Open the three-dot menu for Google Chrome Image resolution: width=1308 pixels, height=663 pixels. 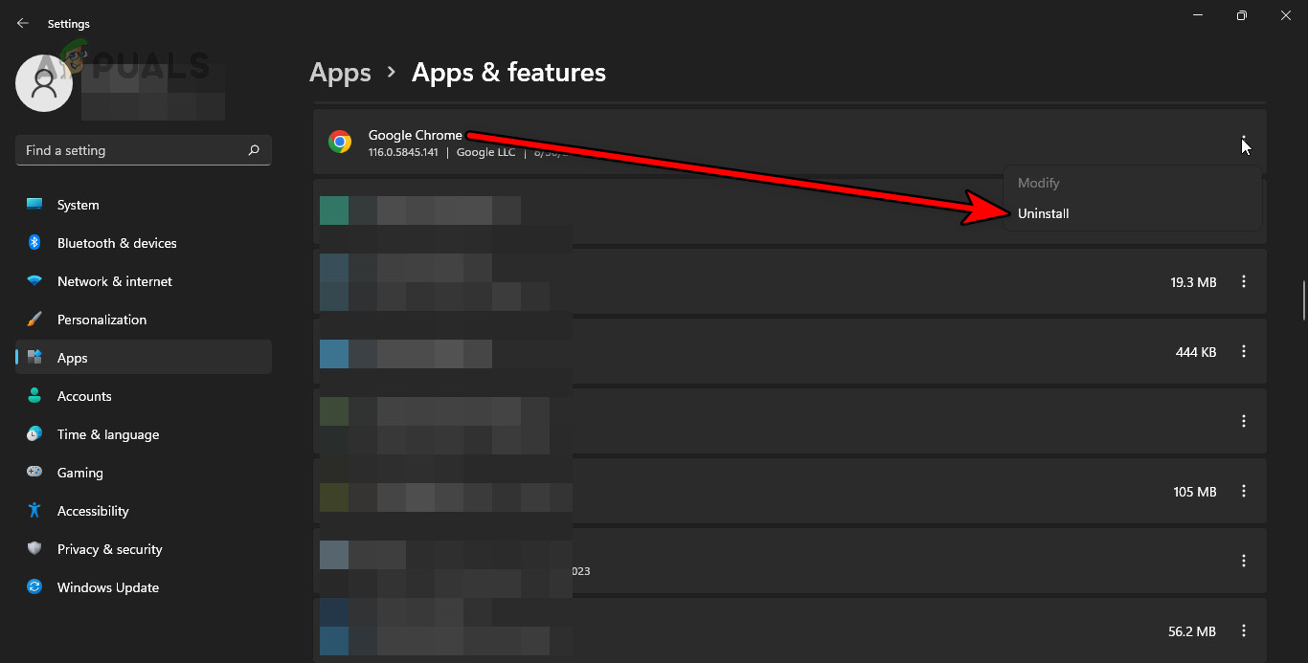pos(1243,141)
